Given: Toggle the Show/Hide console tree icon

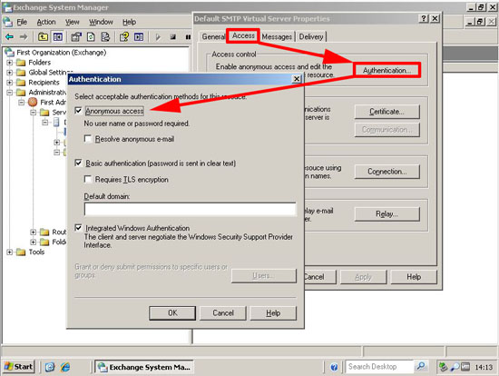Looking at the screenshot, I should (x=57, y=37).
